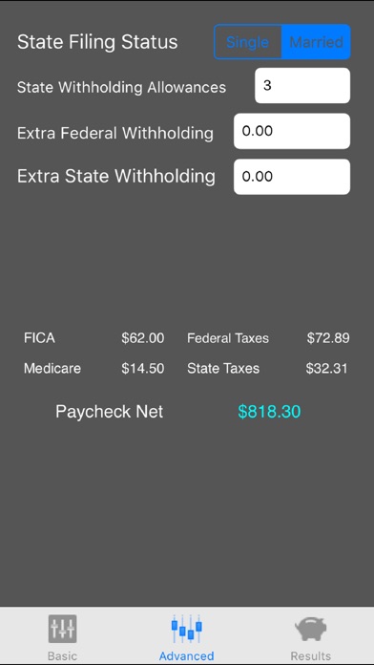
Task: Select Single state filing status
Action: point(248,42)
